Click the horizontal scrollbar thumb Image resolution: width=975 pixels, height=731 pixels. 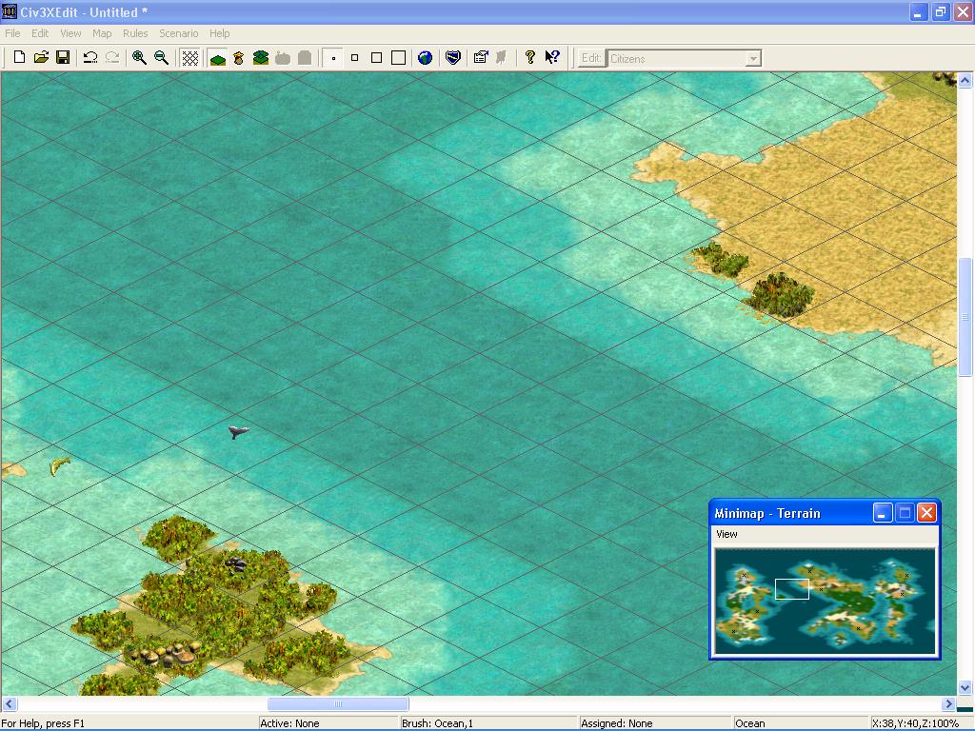[338, 703]
